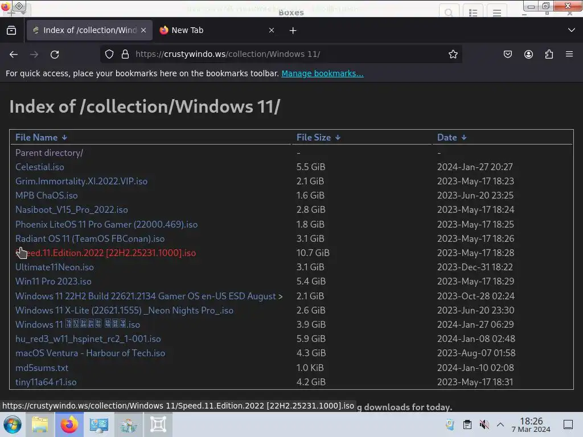Sort the listing by File Name
Screen dimensions: 583x437
click(41, 138)
